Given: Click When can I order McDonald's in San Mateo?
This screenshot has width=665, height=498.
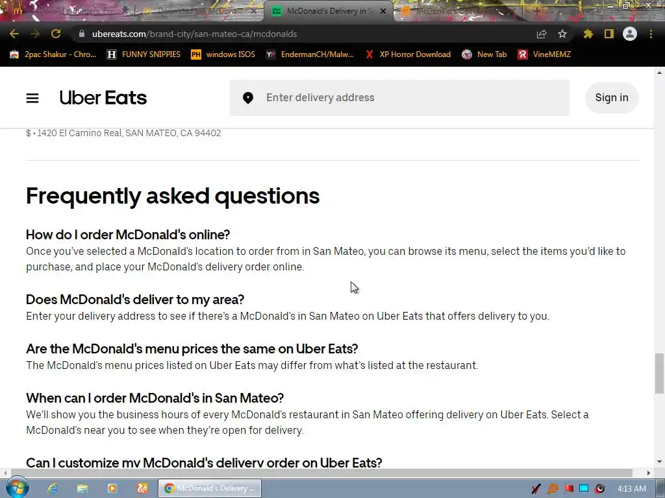Looking at the screenshot, I should 155,398.
